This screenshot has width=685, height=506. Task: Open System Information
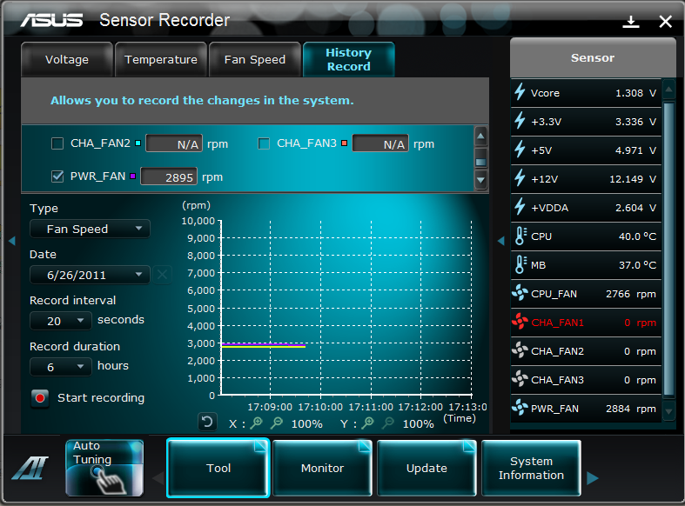click(x=531, y=468)
